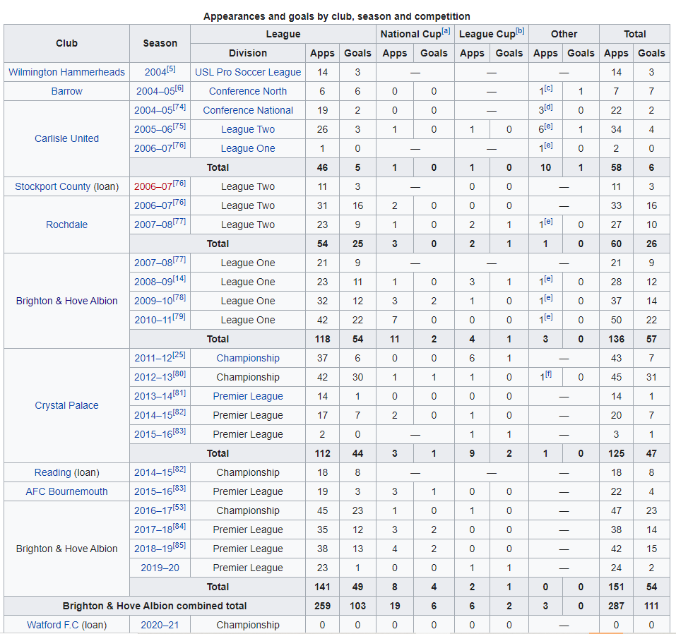Open the Crystal Palace club link
The width and height of the screenshot is (676, 634).
point(66,405)
